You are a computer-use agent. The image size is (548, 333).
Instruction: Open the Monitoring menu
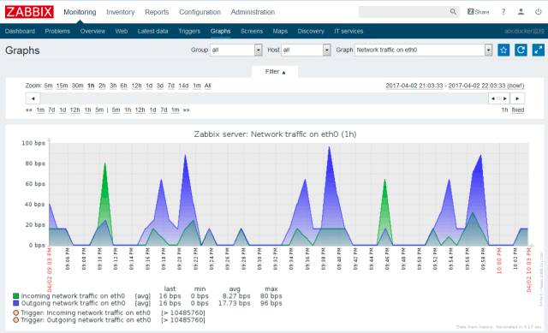80,12
